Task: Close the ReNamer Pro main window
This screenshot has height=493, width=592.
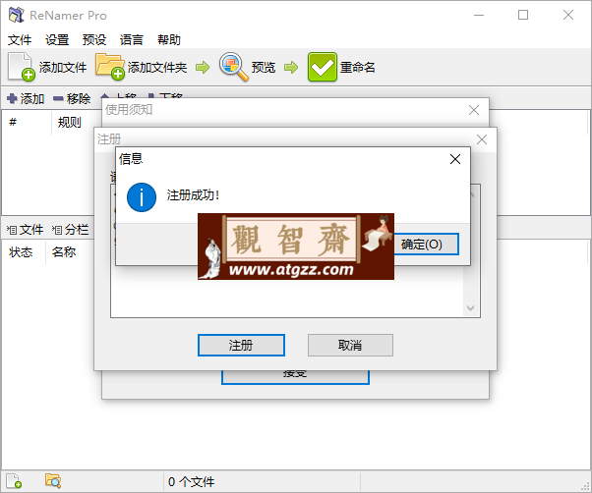Action: [568, 15]
